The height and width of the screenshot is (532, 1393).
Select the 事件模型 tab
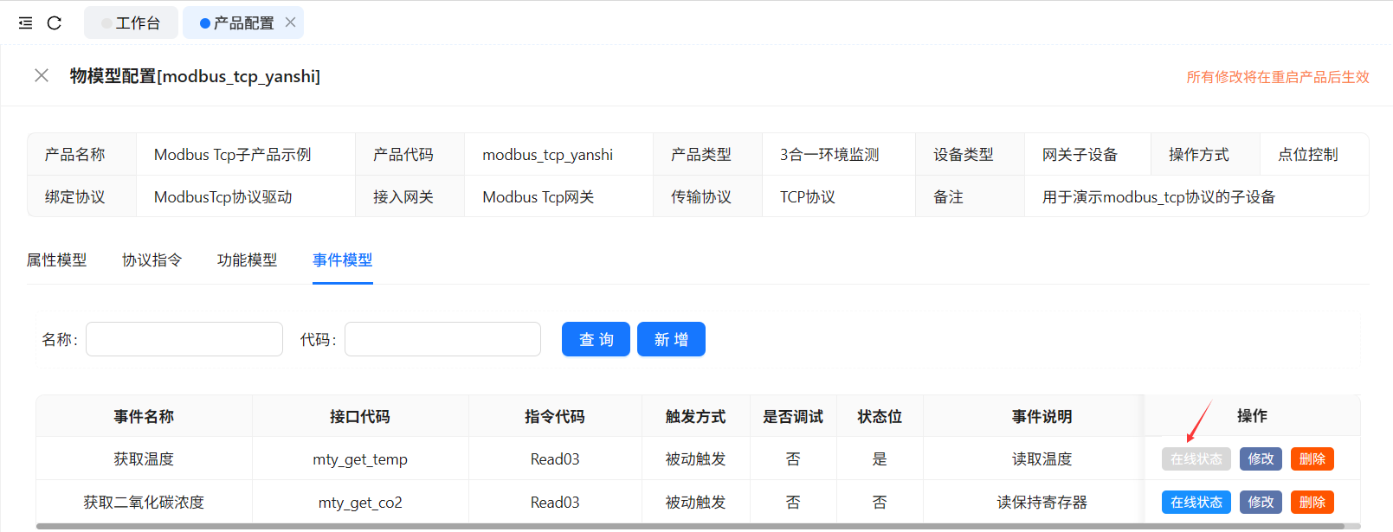click(342, 260)
